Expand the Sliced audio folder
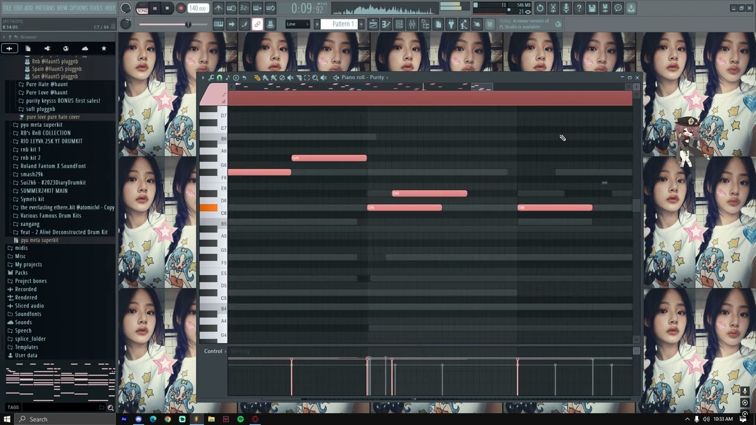The height and width of the screenshot is (425, 756). coord(30,306)
